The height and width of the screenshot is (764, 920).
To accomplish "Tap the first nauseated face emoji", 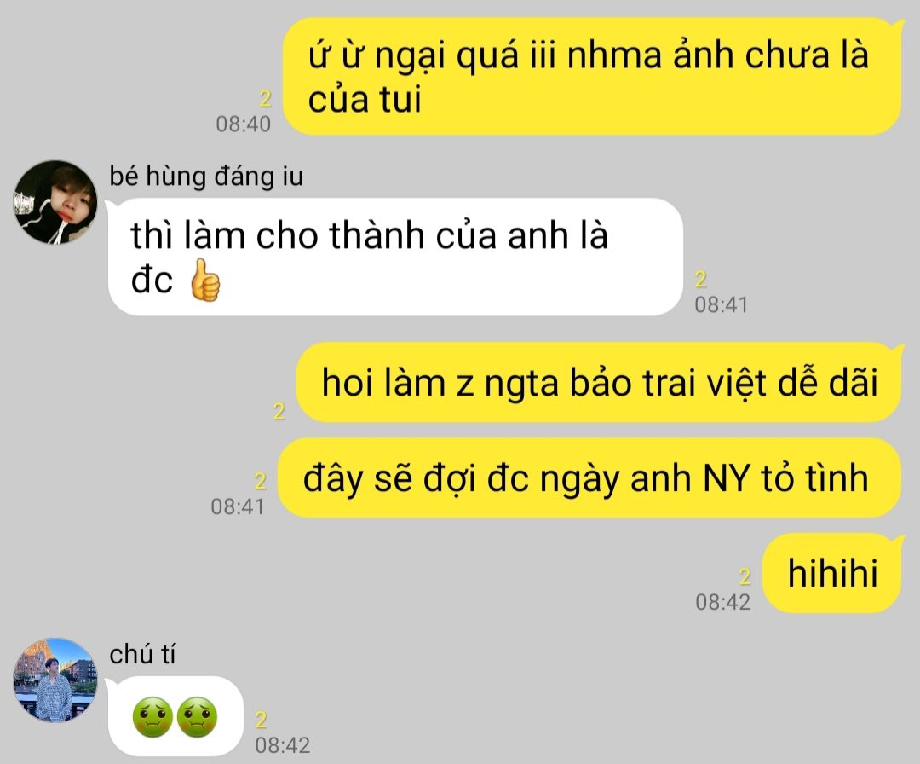I will (x=152, y=716).
